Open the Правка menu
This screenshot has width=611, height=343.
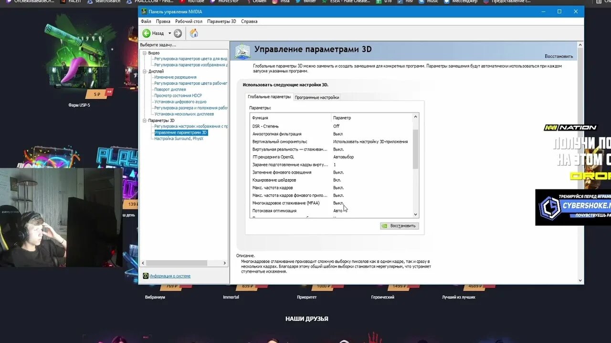(163, 21)
